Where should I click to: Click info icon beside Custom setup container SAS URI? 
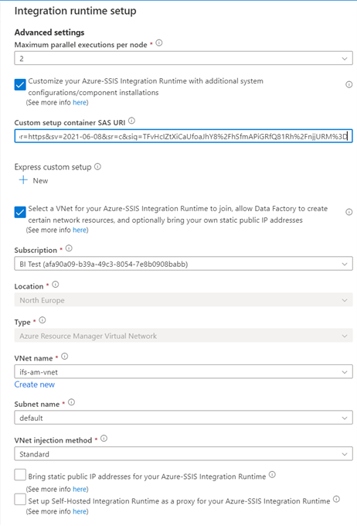pos(131,121)
